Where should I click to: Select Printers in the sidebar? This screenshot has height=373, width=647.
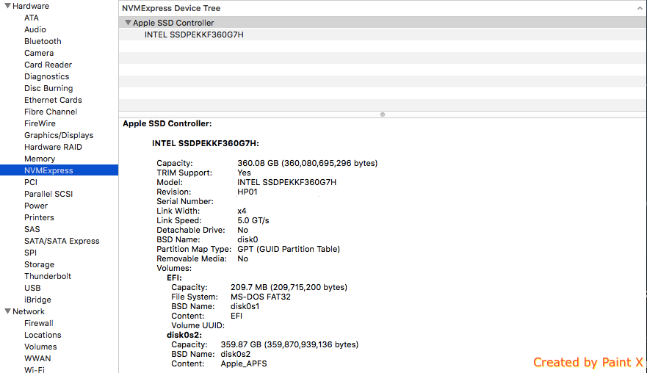click(39, 217)
